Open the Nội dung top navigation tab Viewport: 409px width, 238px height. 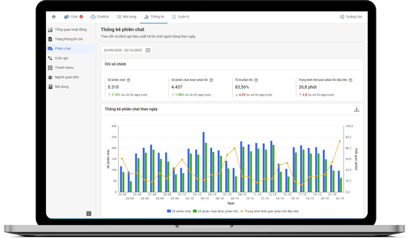coord(126,17)
